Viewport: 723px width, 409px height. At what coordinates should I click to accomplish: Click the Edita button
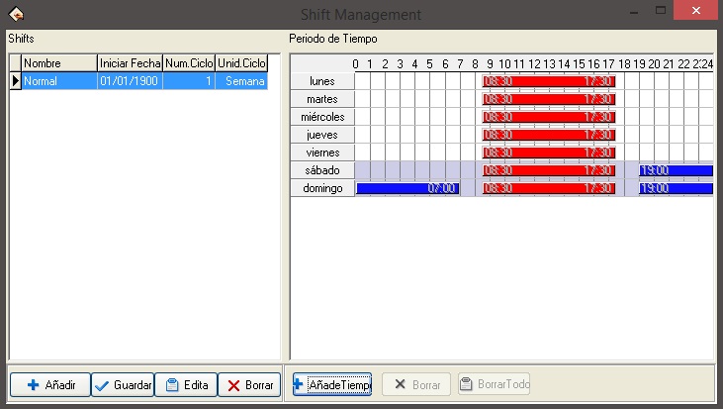185,384
